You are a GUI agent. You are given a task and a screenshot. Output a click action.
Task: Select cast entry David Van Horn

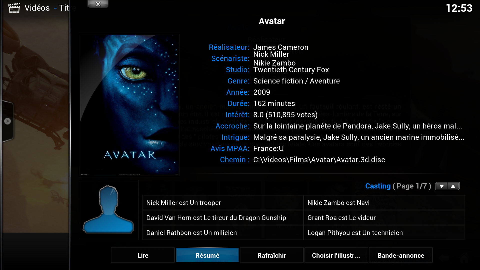click(x=223, y=218)
